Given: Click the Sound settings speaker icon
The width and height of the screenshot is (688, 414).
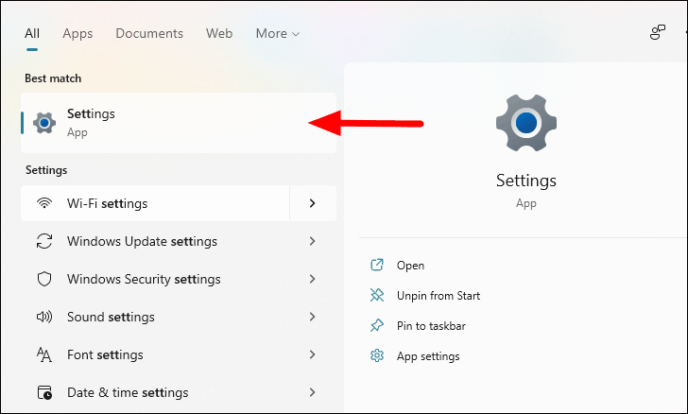Looking at the screenshot, I should (x=44, y=317).
